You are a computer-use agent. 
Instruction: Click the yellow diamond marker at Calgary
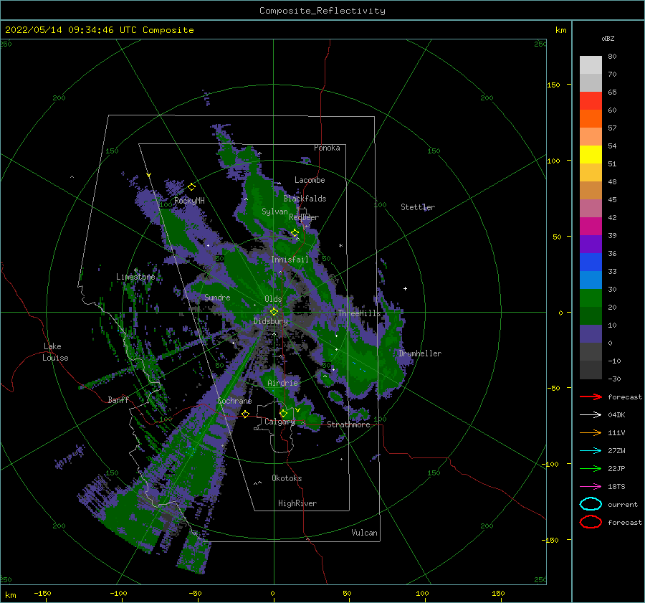(x=283, y=413)
